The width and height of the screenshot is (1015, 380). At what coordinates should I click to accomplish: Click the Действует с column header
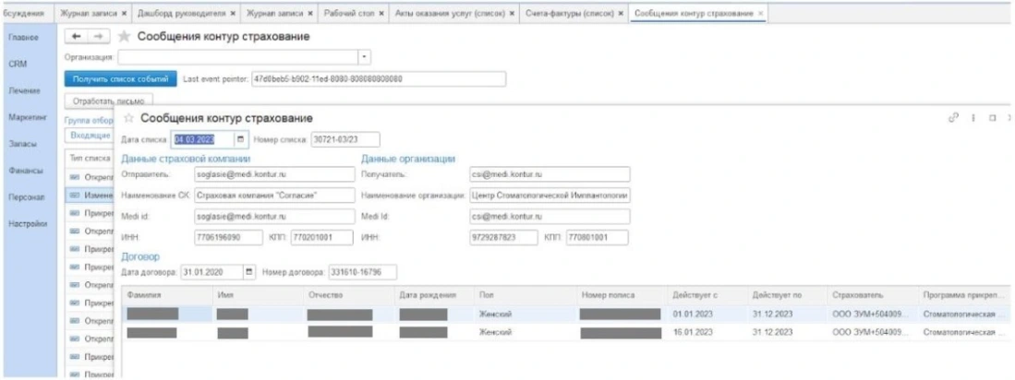pyautogui.click(x=707, y=295)
